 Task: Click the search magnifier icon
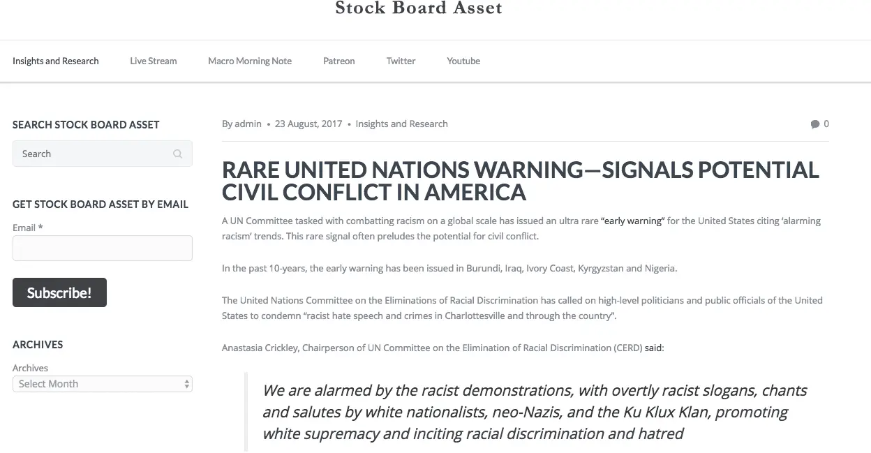tap(178, 154)
